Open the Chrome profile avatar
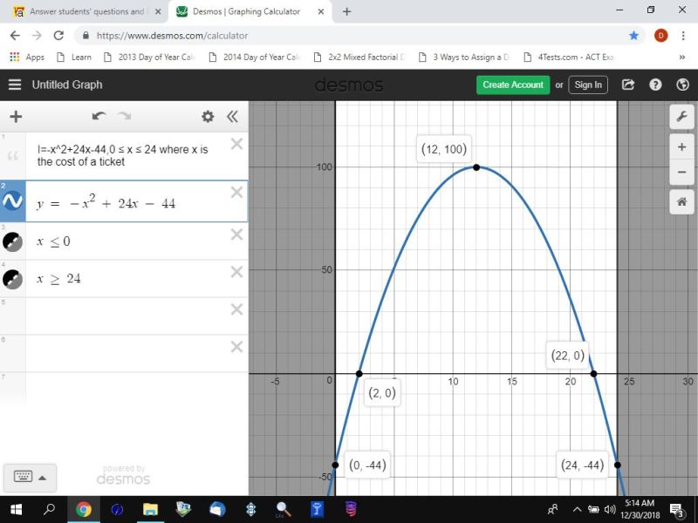The width and height of the screenshot is (698, 523). tap(660, 36)
